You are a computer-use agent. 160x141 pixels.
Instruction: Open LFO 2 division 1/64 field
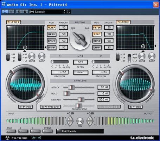[101, 72]
